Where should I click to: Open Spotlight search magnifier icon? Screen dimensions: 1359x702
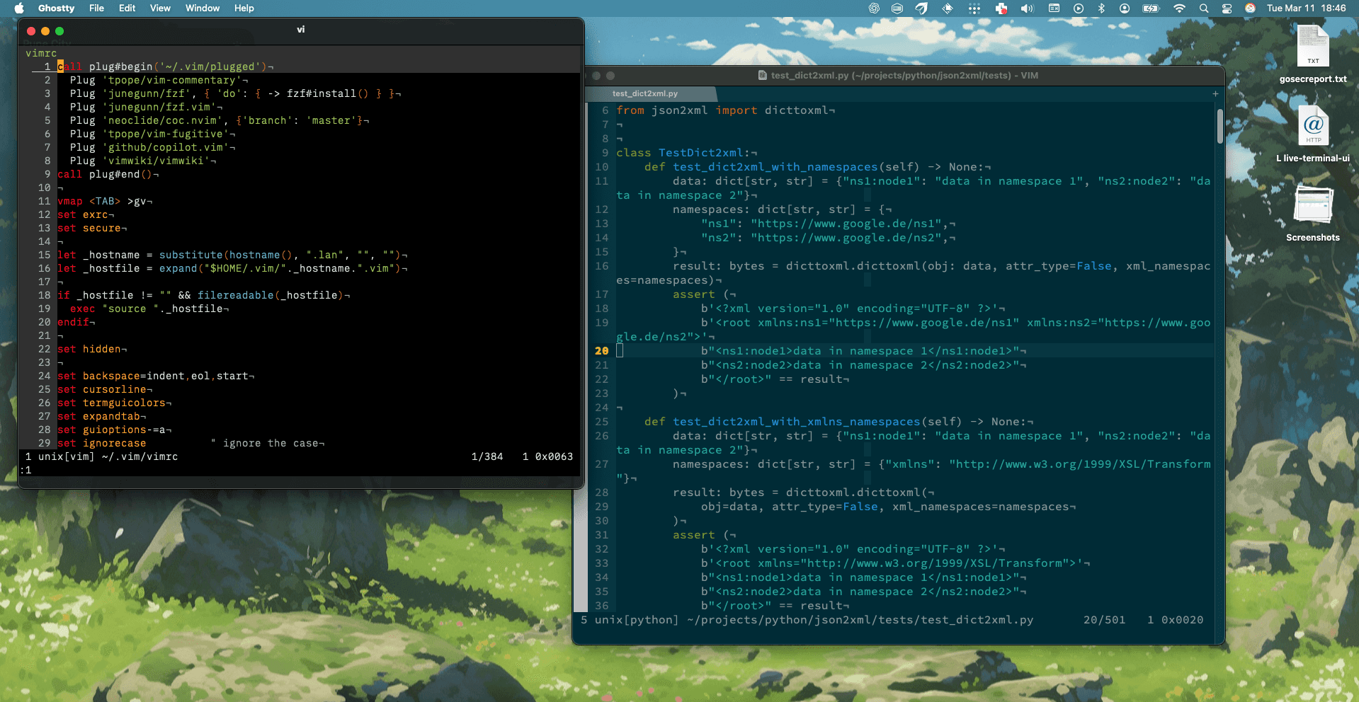tap(1204, 8)
